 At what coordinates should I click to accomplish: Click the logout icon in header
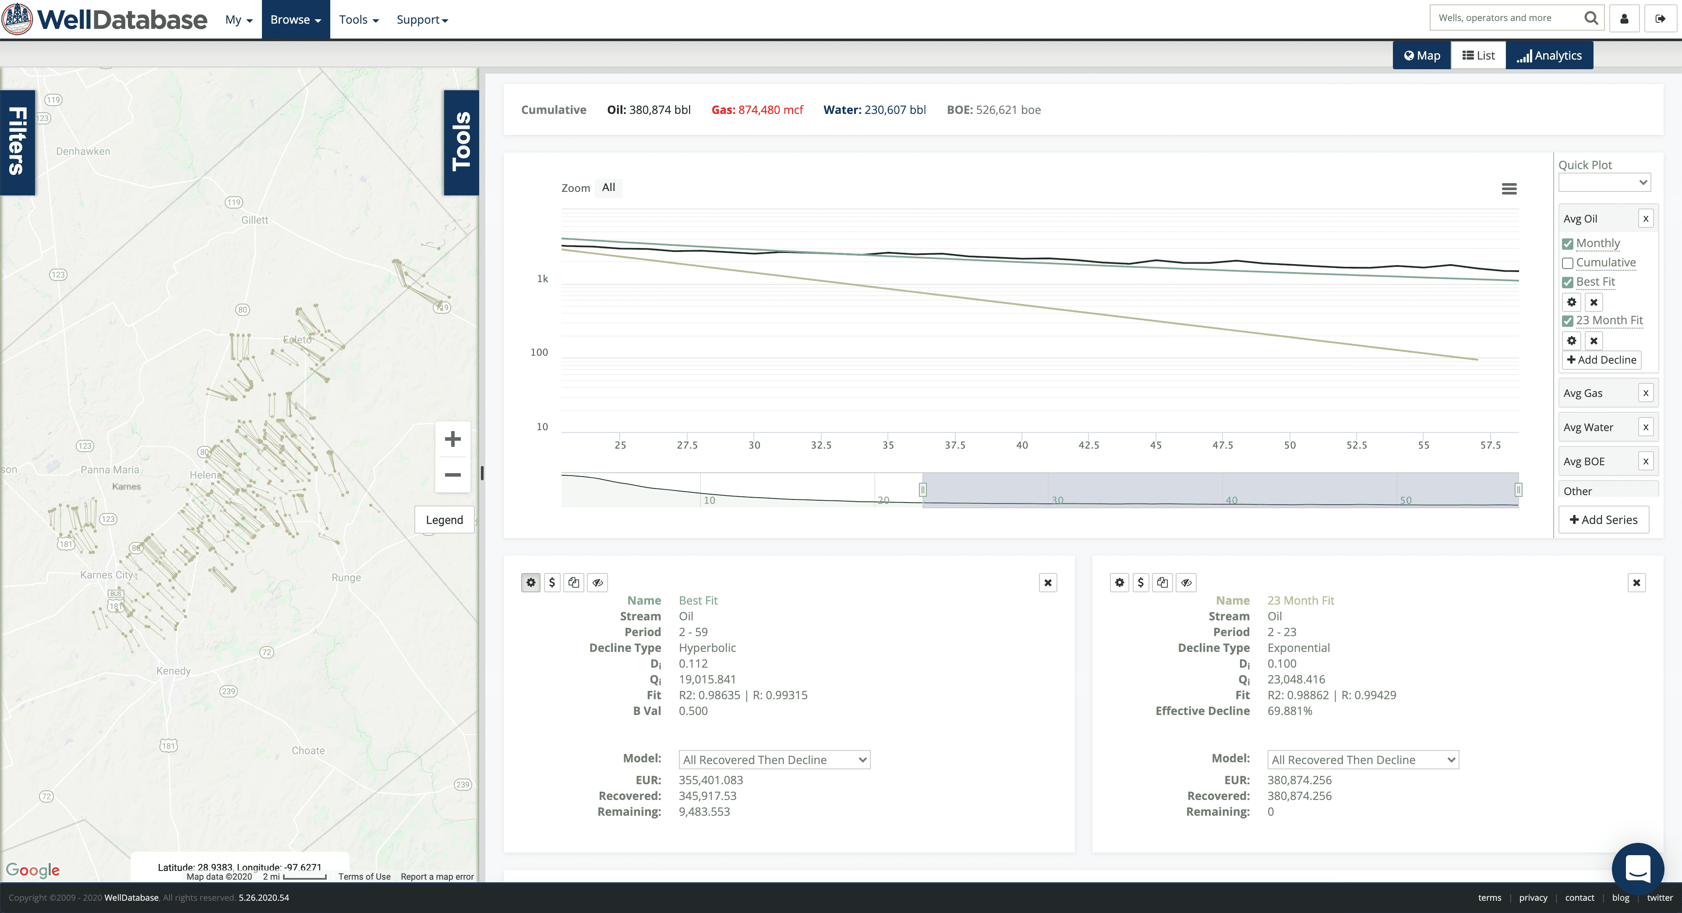(1660, 18)
